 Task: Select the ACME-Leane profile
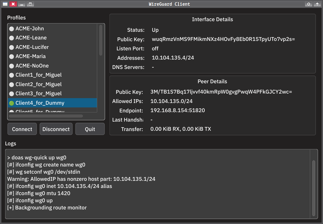click(x=53, y=38)
